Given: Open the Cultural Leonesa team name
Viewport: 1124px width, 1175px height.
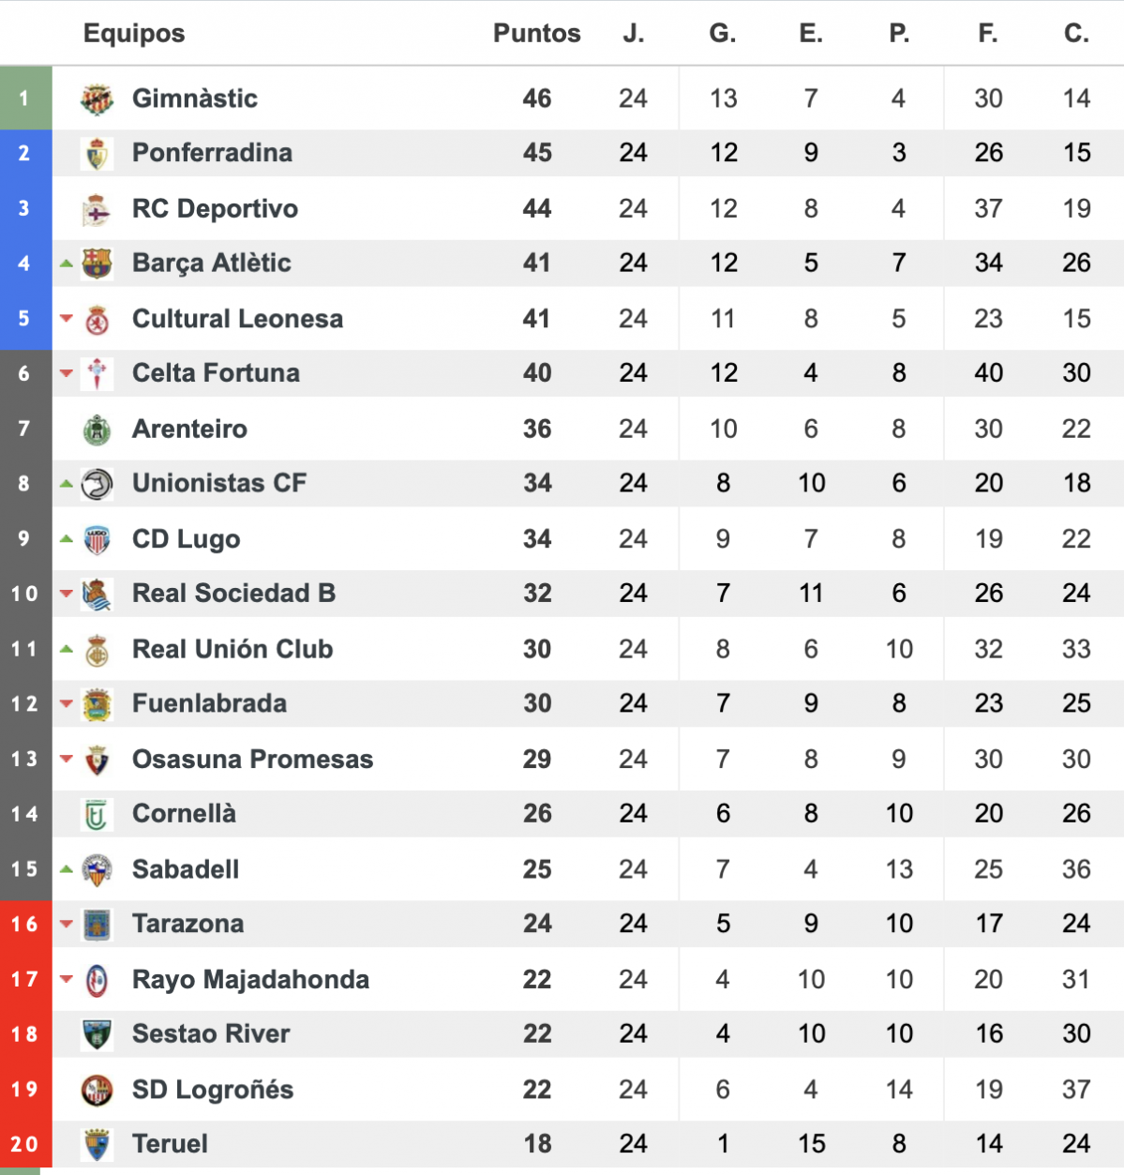Looking at the screenshot, I should 237,319.
